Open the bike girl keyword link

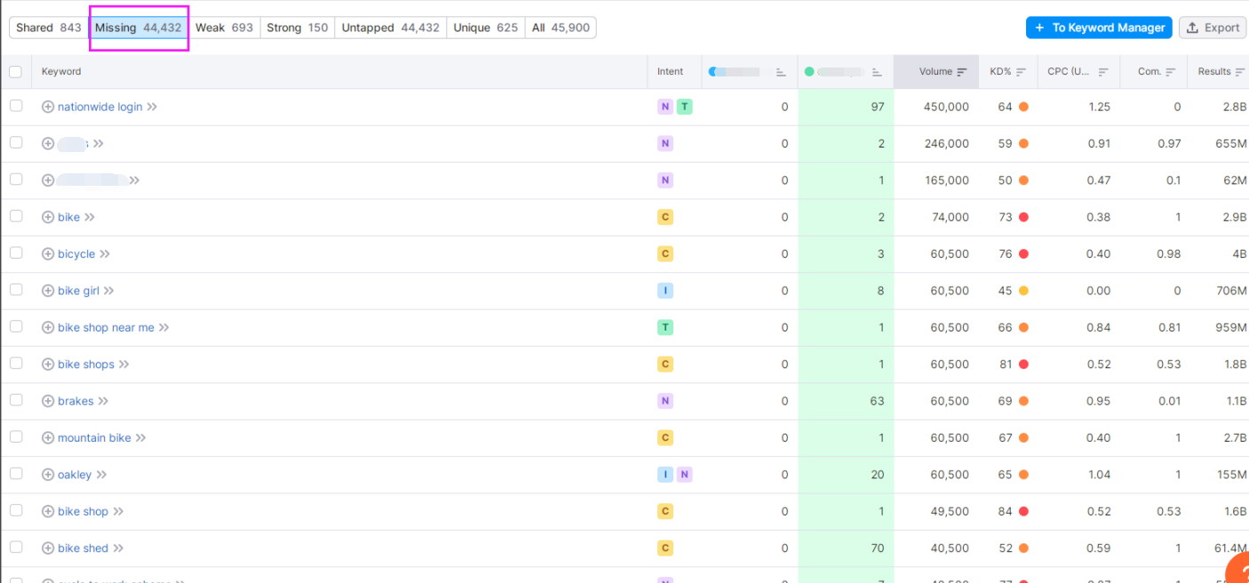(78, 291)
